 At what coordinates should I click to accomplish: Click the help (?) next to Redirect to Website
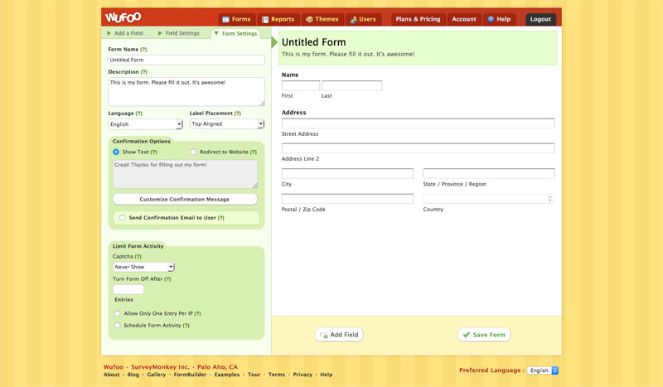point(254,152)
